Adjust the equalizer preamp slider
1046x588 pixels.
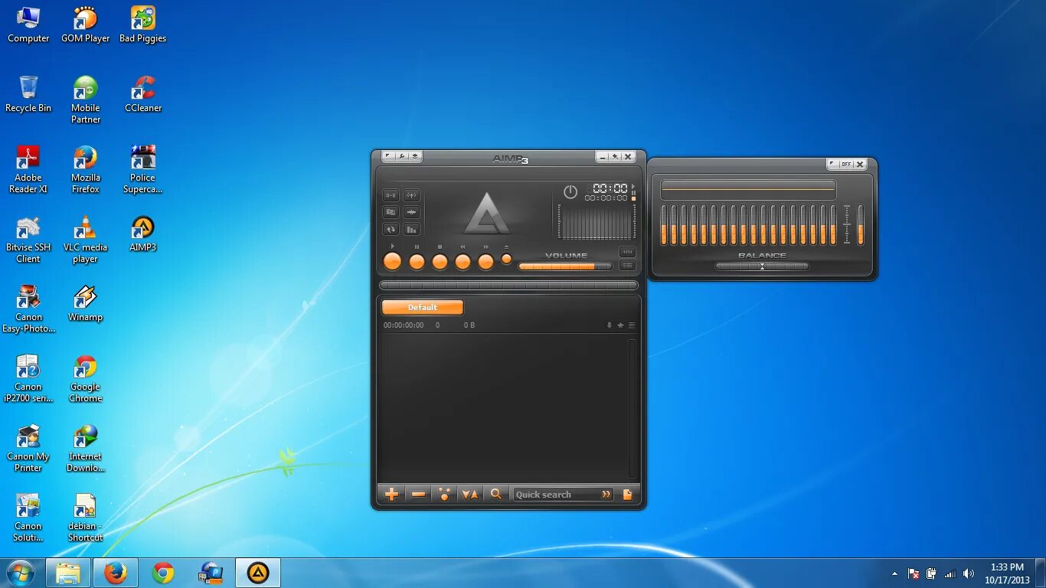(x=861, y=224)
